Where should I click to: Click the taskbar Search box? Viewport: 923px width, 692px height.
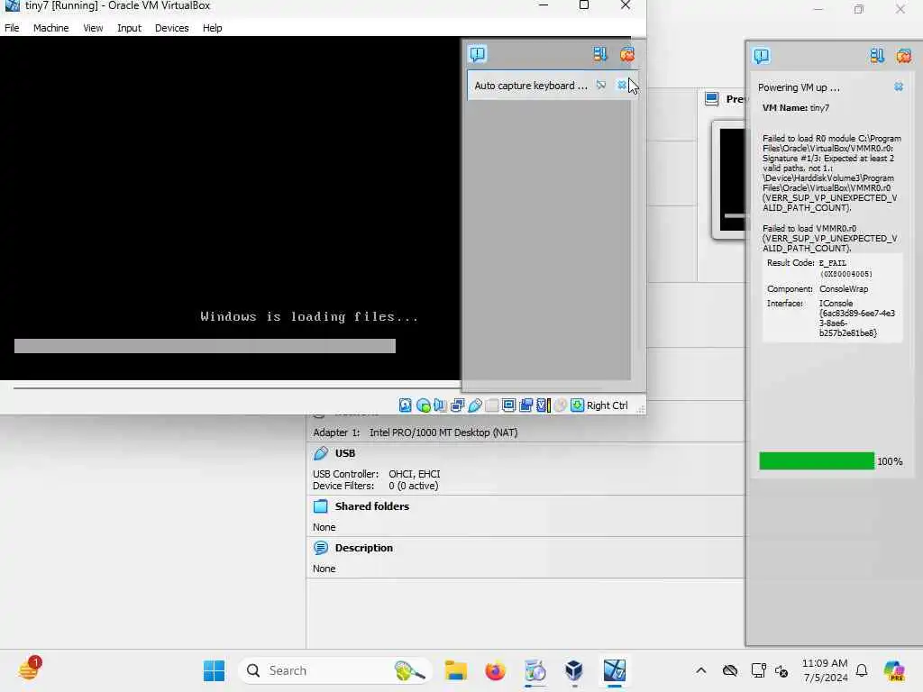pyautogui.click(x=335, y=670)
